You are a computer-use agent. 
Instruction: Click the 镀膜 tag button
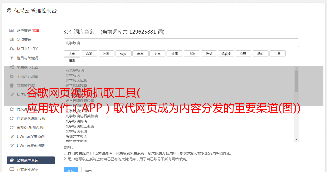point(174,53)
